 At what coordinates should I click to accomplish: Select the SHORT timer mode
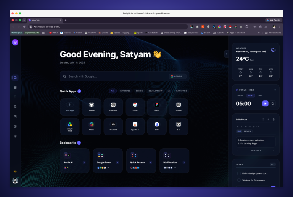click(250, 95)
